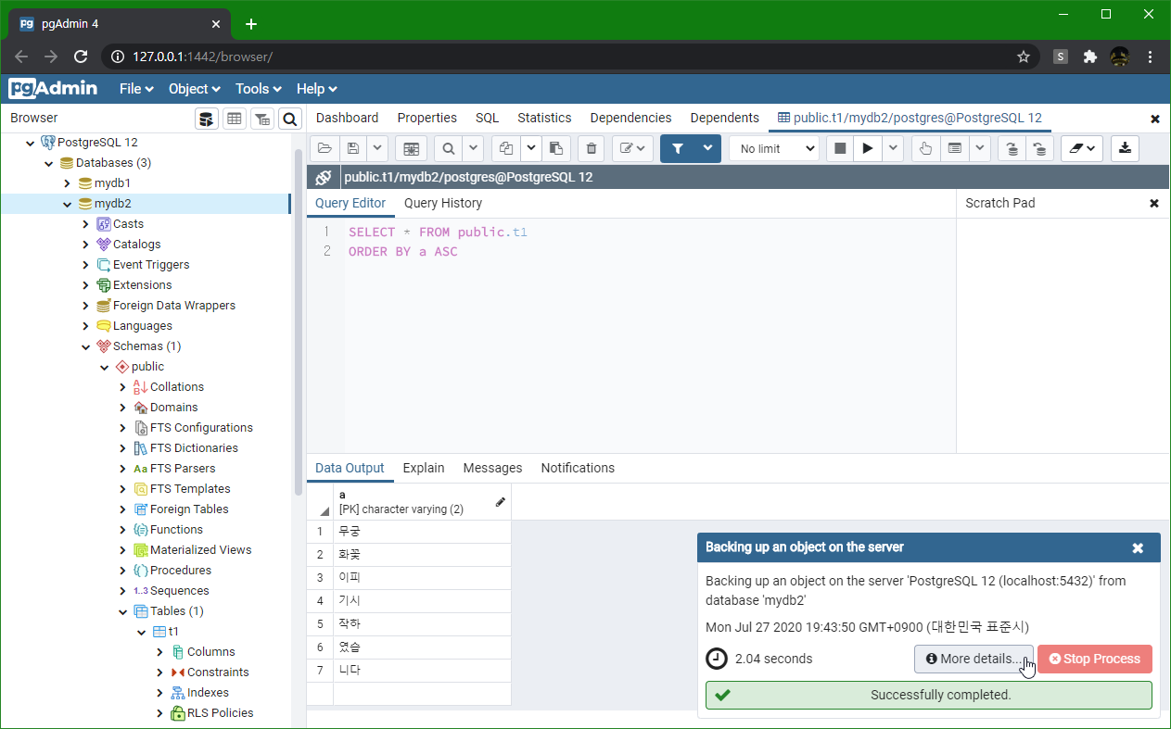1171x729 pixels.
Task: Open the save options dropdown arrow
Action: click(376, 148)
